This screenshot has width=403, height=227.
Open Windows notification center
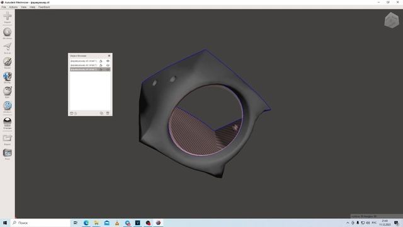tap(396, 223)
